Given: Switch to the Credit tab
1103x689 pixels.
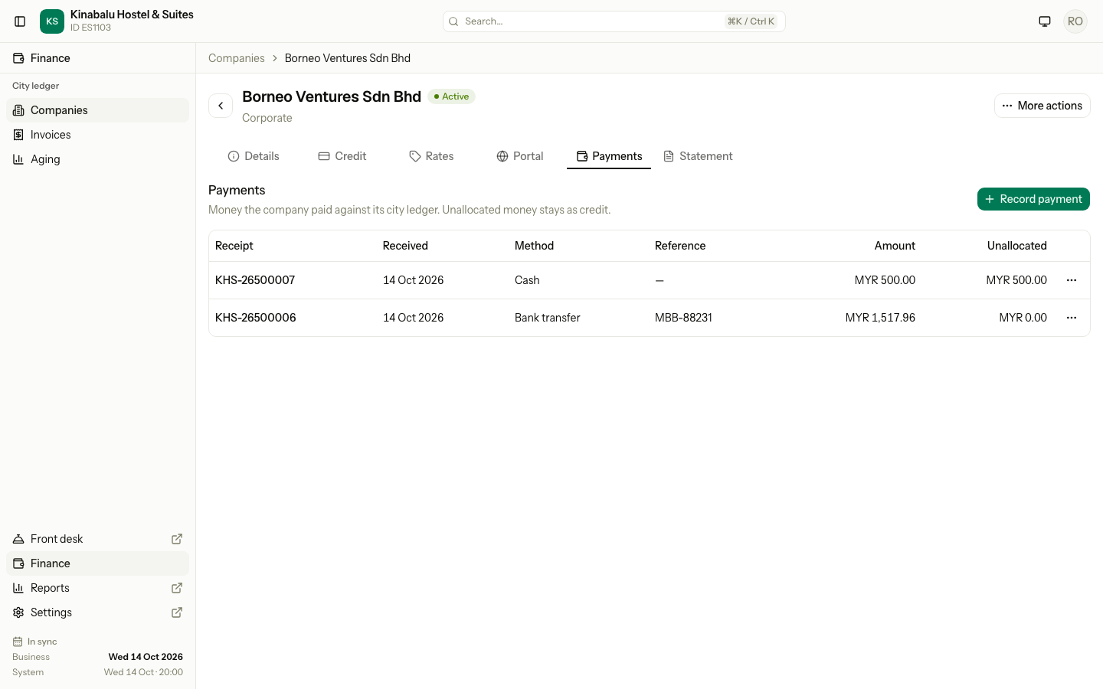Looking at the screenshot, I should [342, 156].
